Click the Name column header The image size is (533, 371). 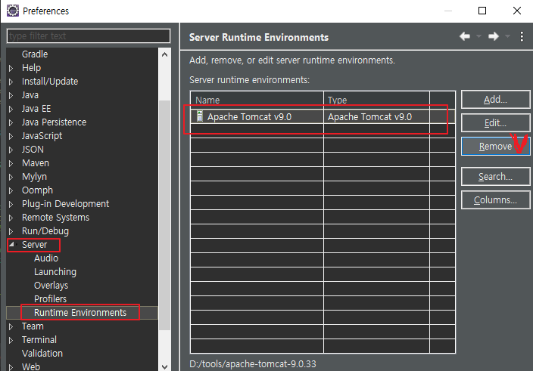pos(257,100)
